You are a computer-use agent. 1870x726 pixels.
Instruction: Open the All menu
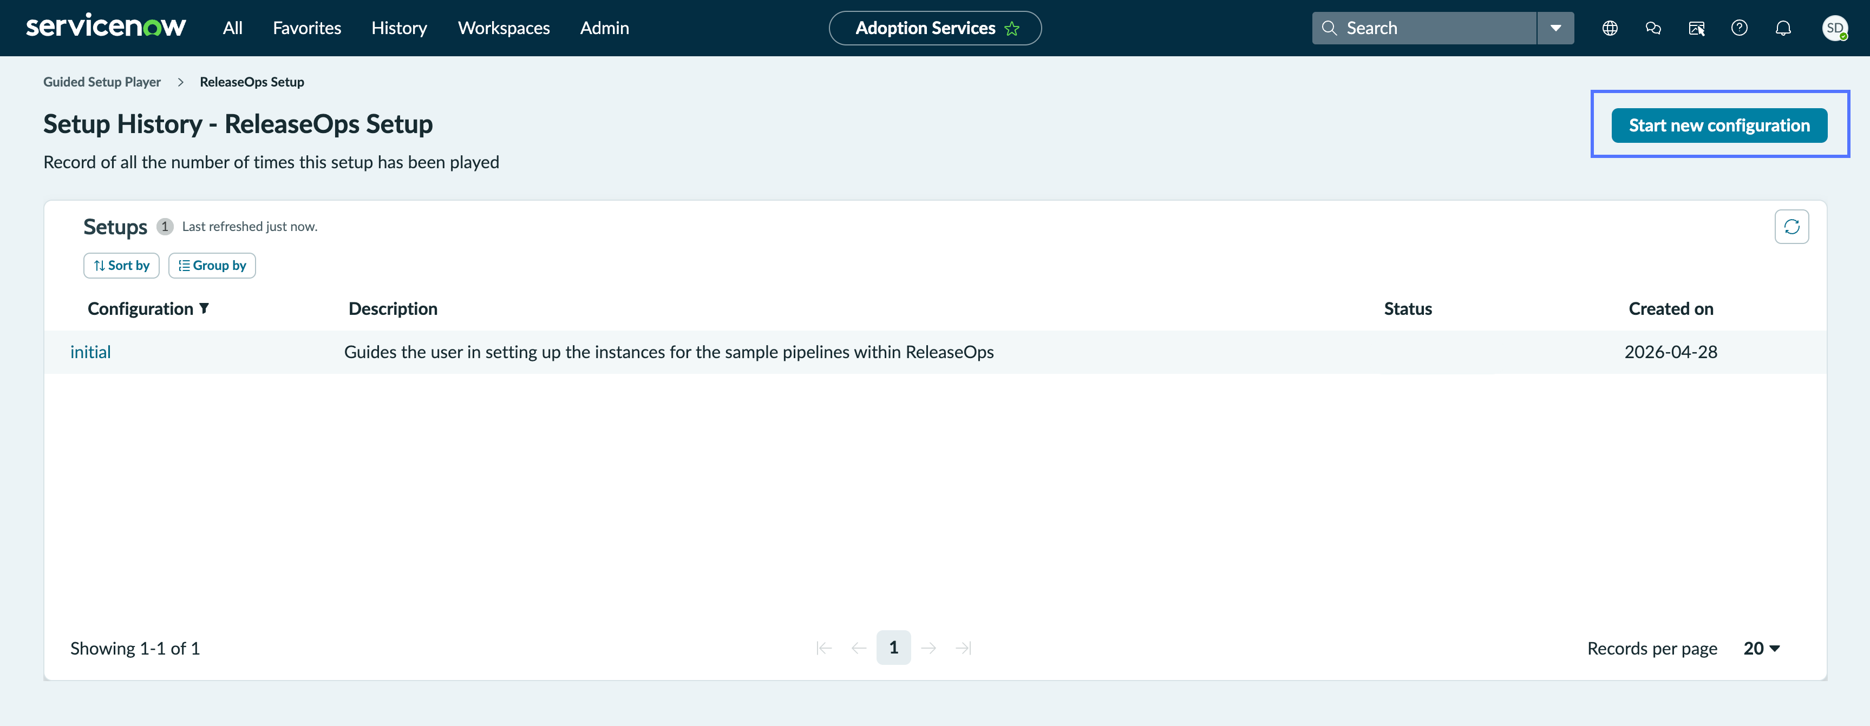pyautogui.click(x=232, y=28)
